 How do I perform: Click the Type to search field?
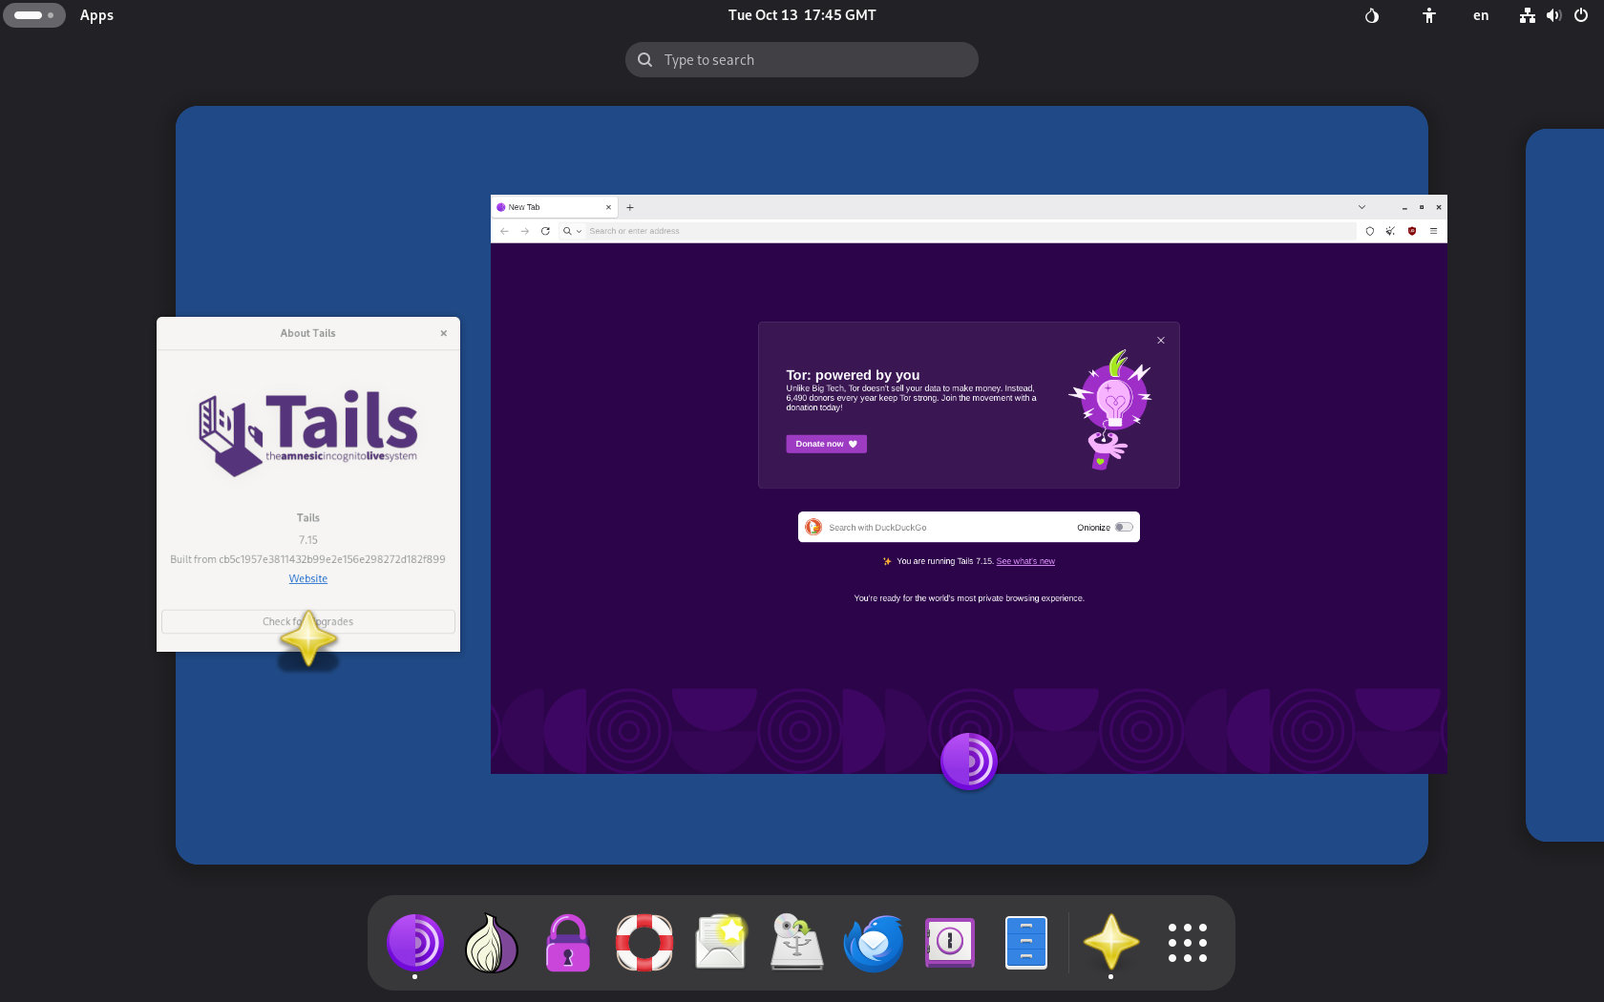click(x=802, y=59)
